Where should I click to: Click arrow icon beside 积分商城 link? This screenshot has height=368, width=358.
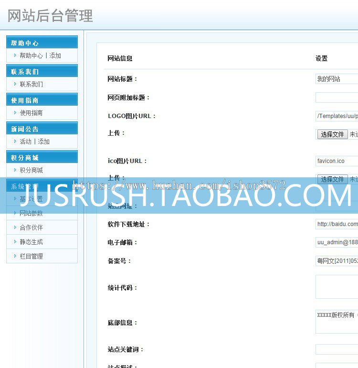tap(15, 170)
